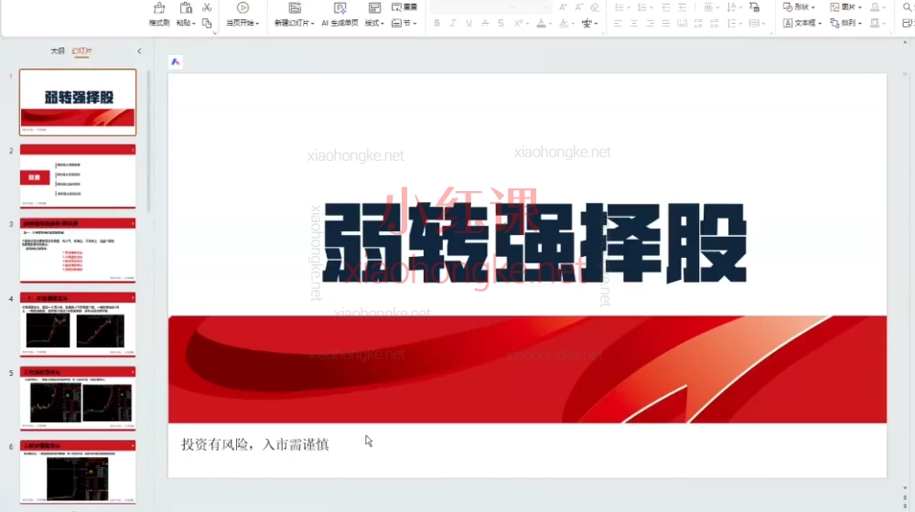This screenshot has width=915, height=512.
Task: Switch to the 幻灯片 slides tab
Action: (81, 51)
